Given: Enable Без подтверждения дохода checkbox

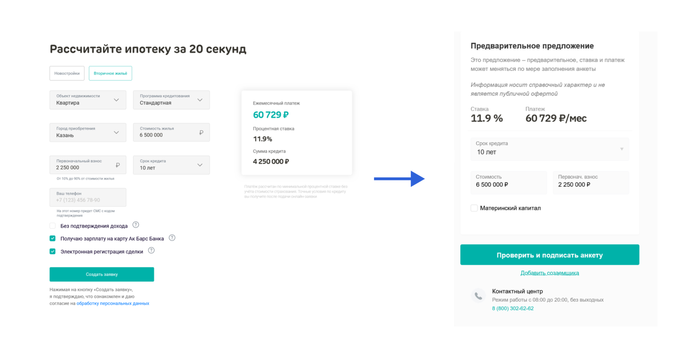Looking at the screenshot, I should (53, 226).
